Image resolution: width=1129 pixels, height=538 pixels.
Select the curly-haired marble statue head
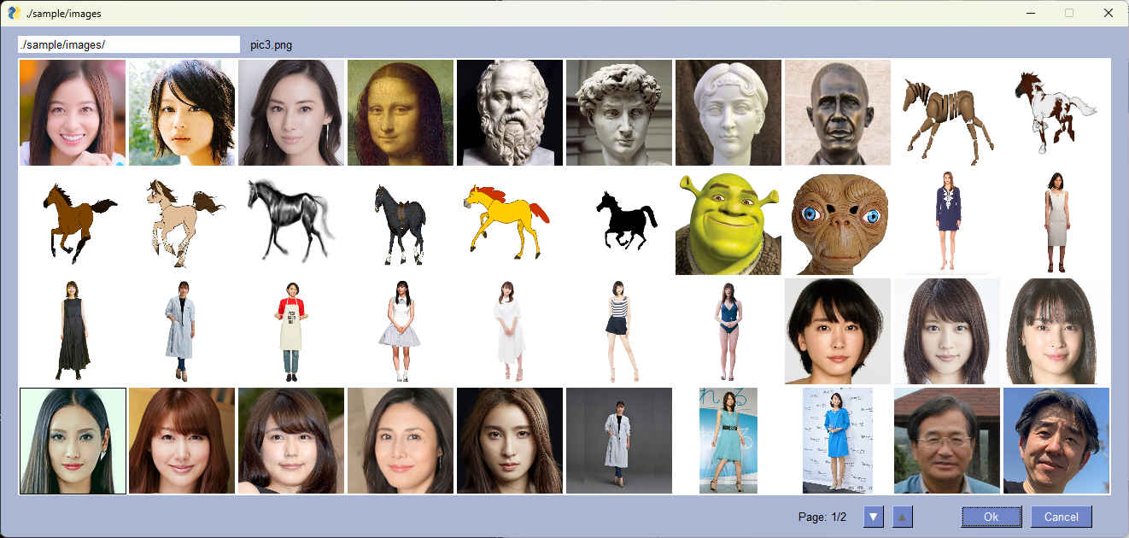(619, 113)
